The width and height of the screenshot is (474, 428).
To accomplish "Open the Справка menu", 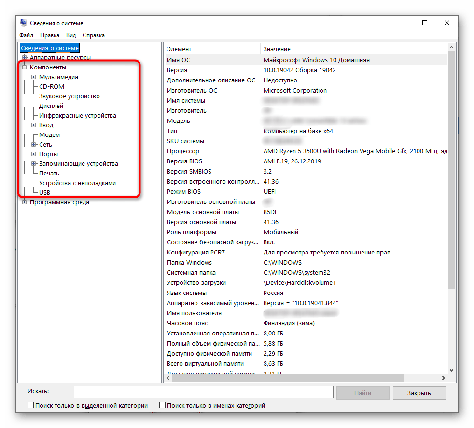I will point(93,35).
